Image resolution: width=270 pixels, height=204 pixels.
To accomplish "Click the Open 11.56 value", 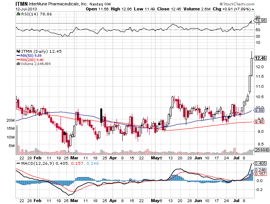I will coord(97,9).
